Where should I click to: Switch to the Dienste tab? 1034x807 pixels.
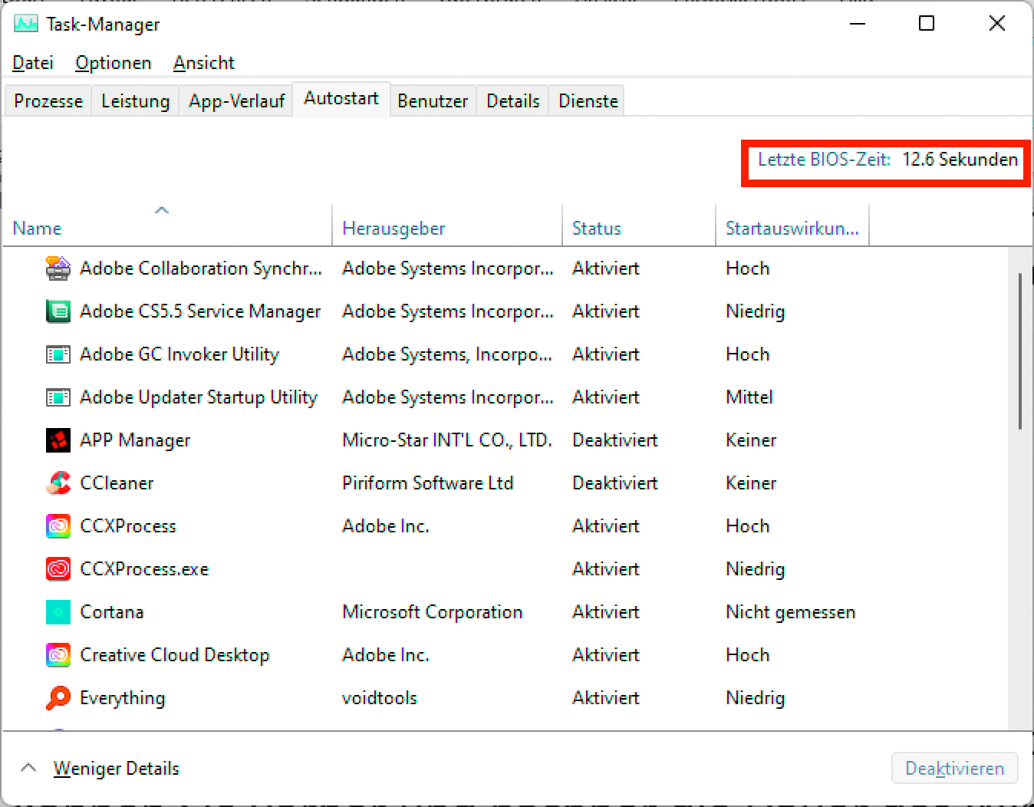pos(588,101)
